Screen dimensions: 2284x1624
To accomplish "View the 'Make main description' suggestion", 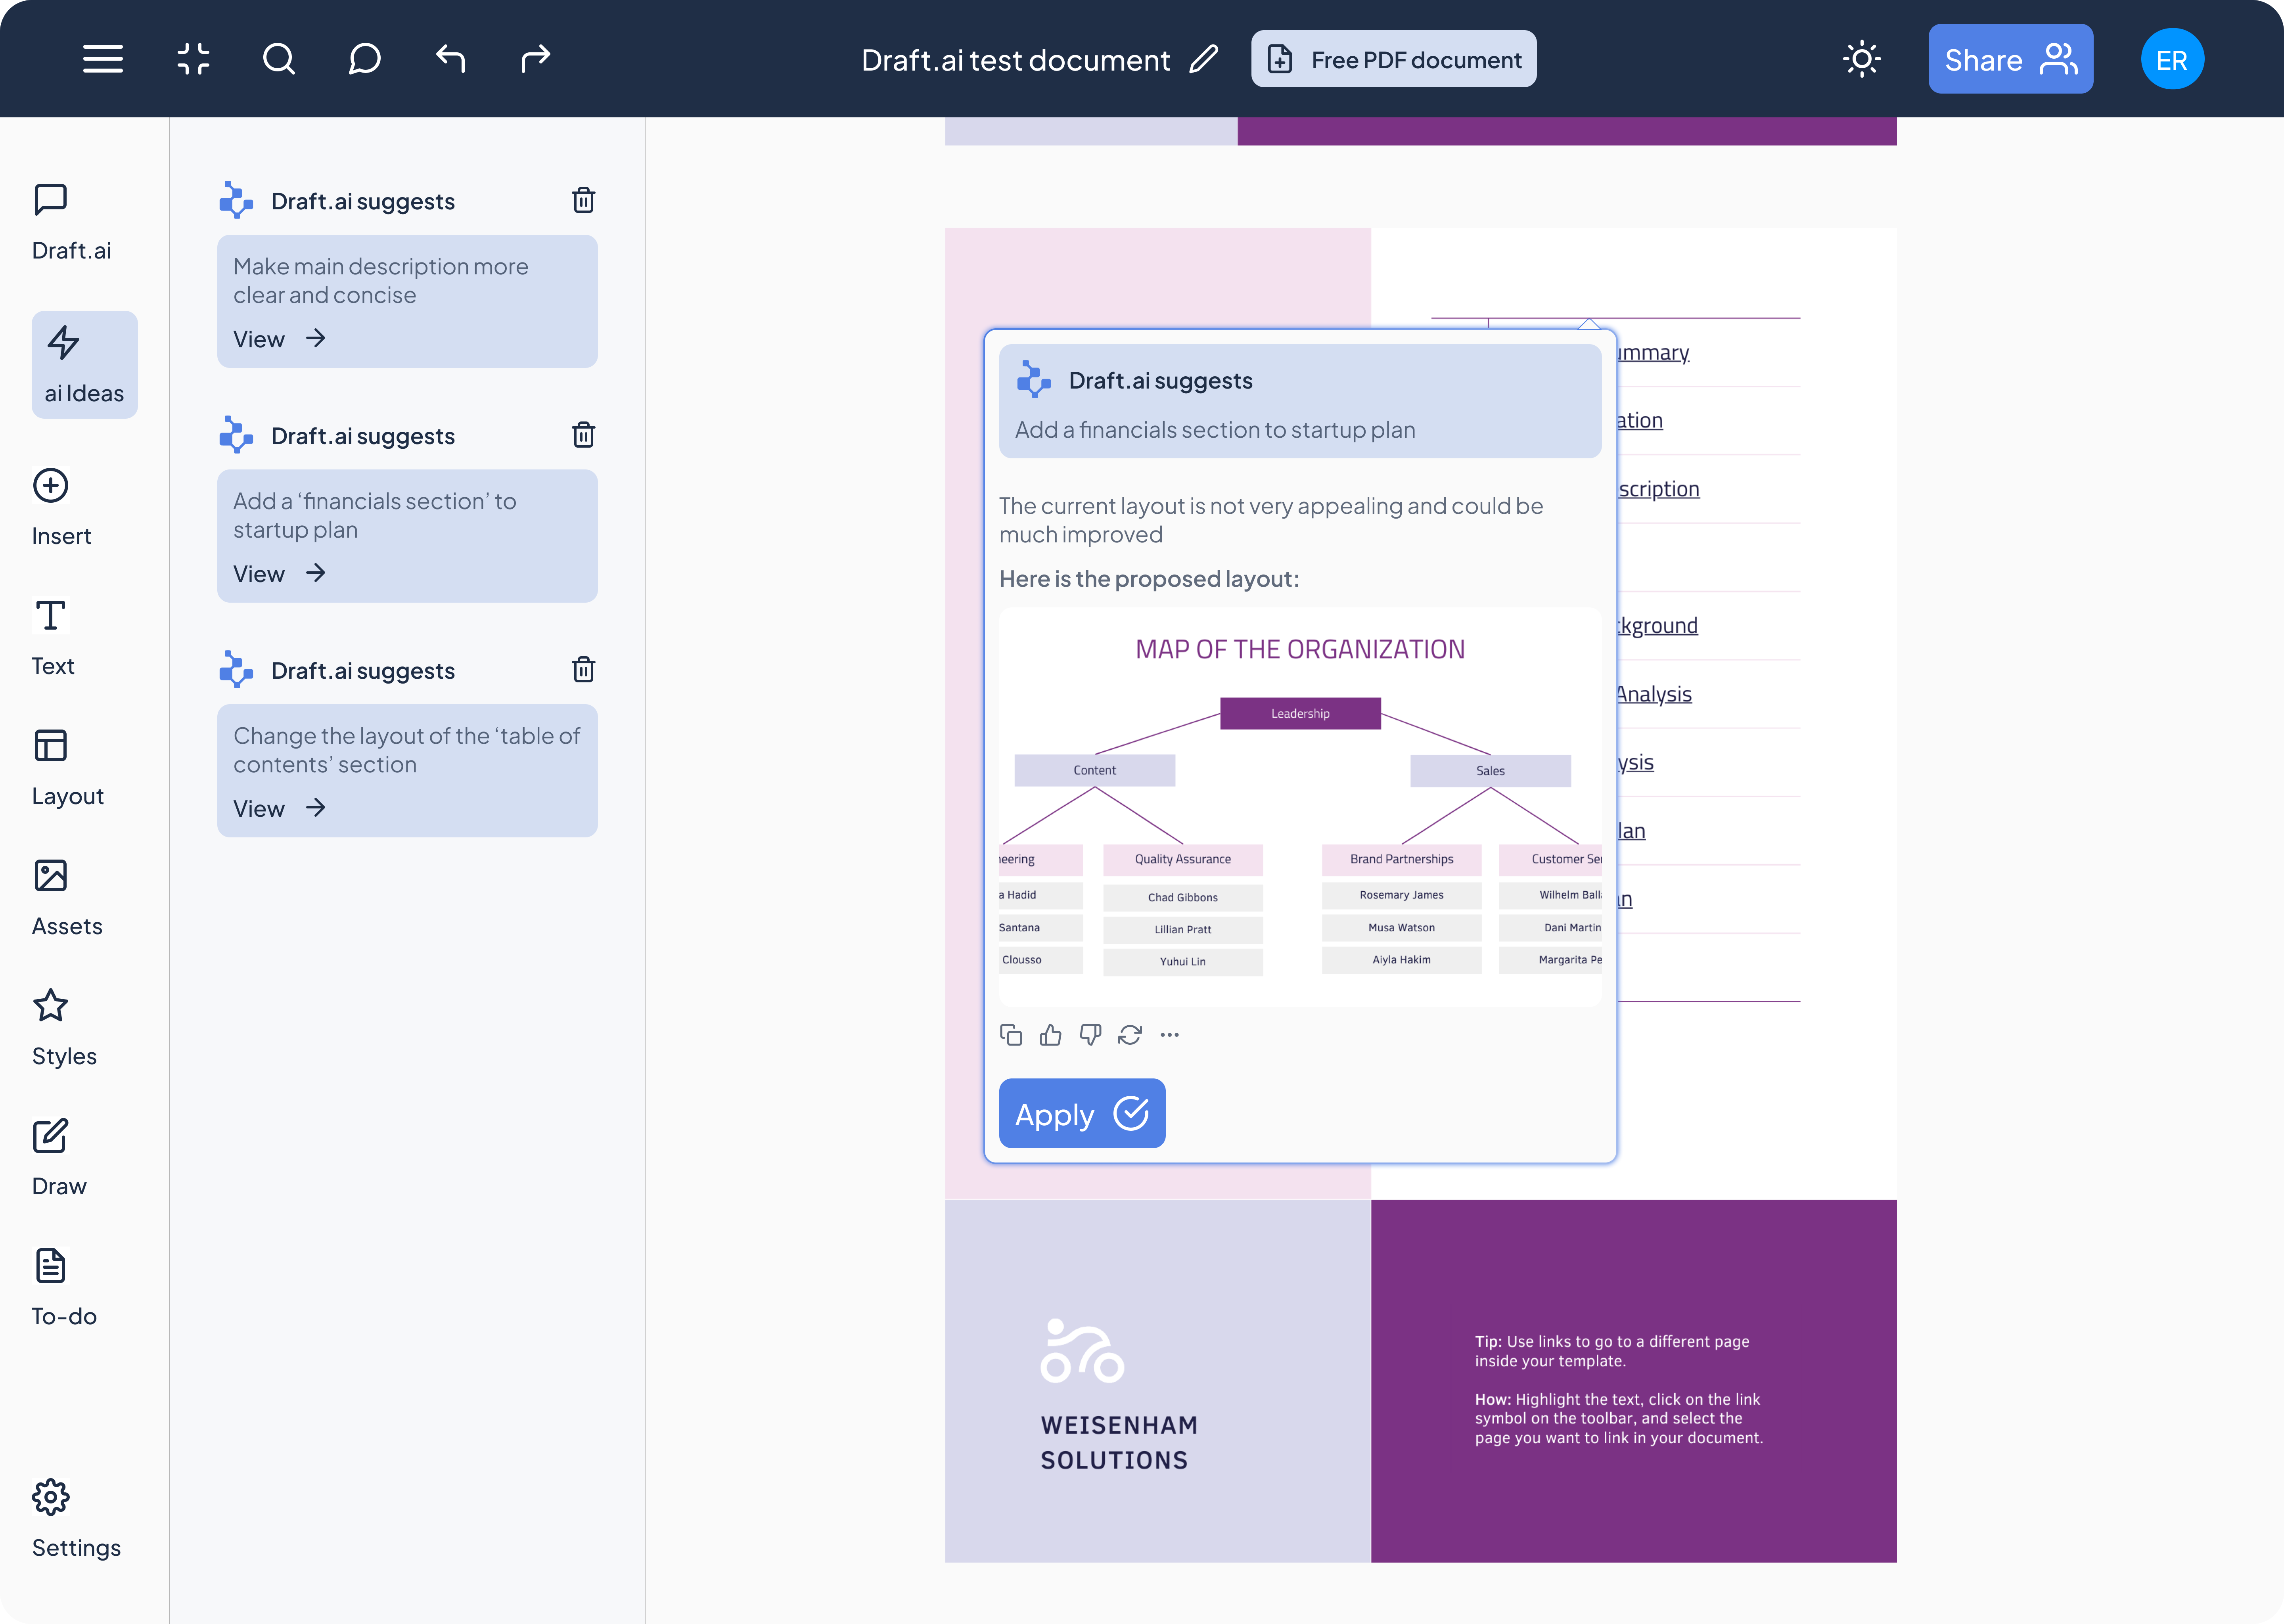I will (279, 339).
